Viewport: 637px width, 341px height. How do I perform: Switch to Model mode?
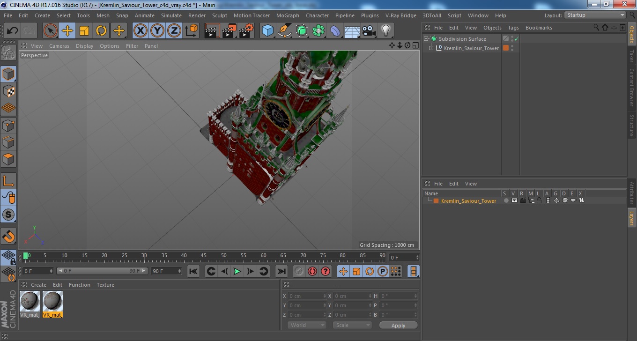click(8, 74)
